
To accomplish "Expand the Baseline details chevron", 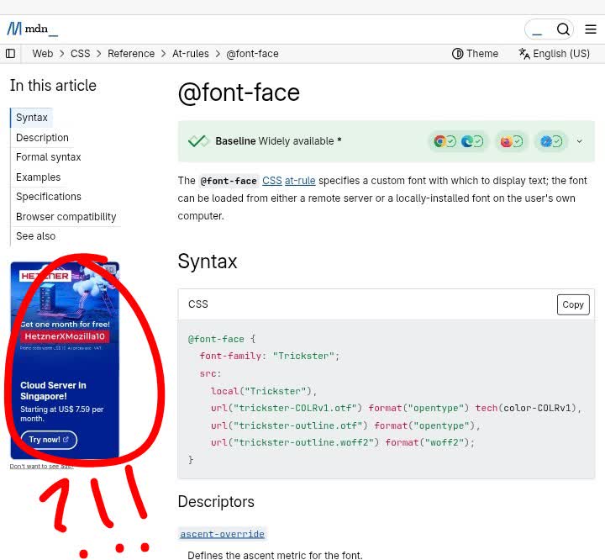I will pyautogui.click(x=579, y=141).
